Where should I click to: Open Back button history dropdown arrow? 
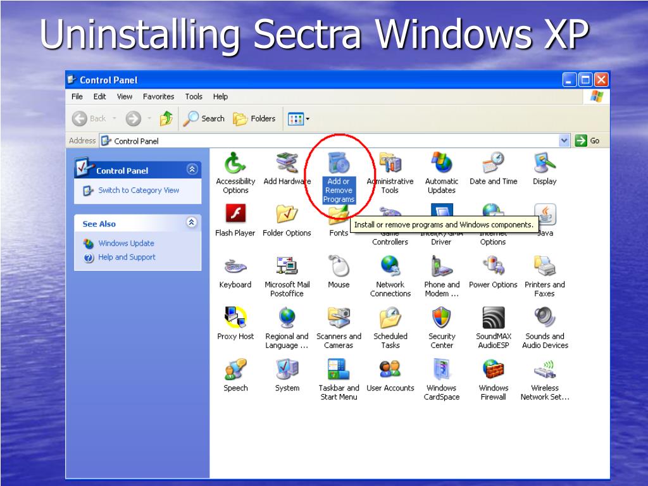point(115,118)
